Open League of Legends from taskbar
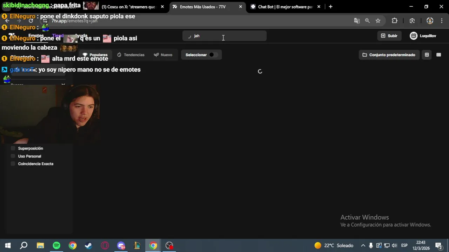Viewport: 449px width, 252px height. (x=137, y=245)
